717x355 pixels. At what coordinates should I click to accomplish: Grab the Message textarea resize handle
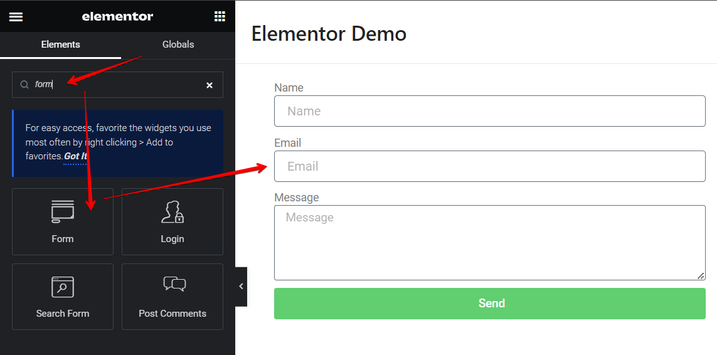(701, 276)
